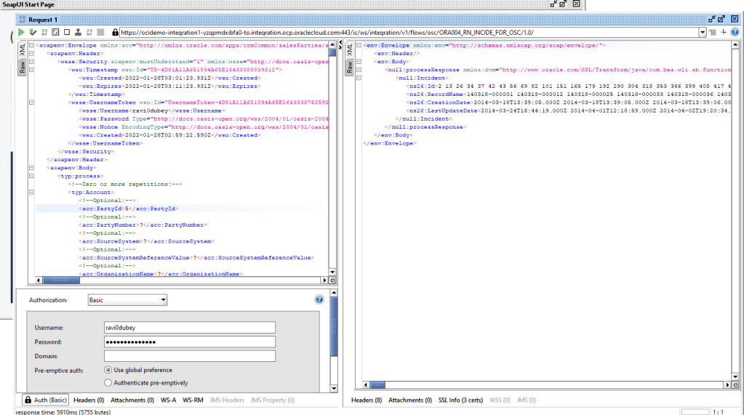This screenshot has width=744, height=415.
Task: Click the green Submit request play button
Action: 21,32
